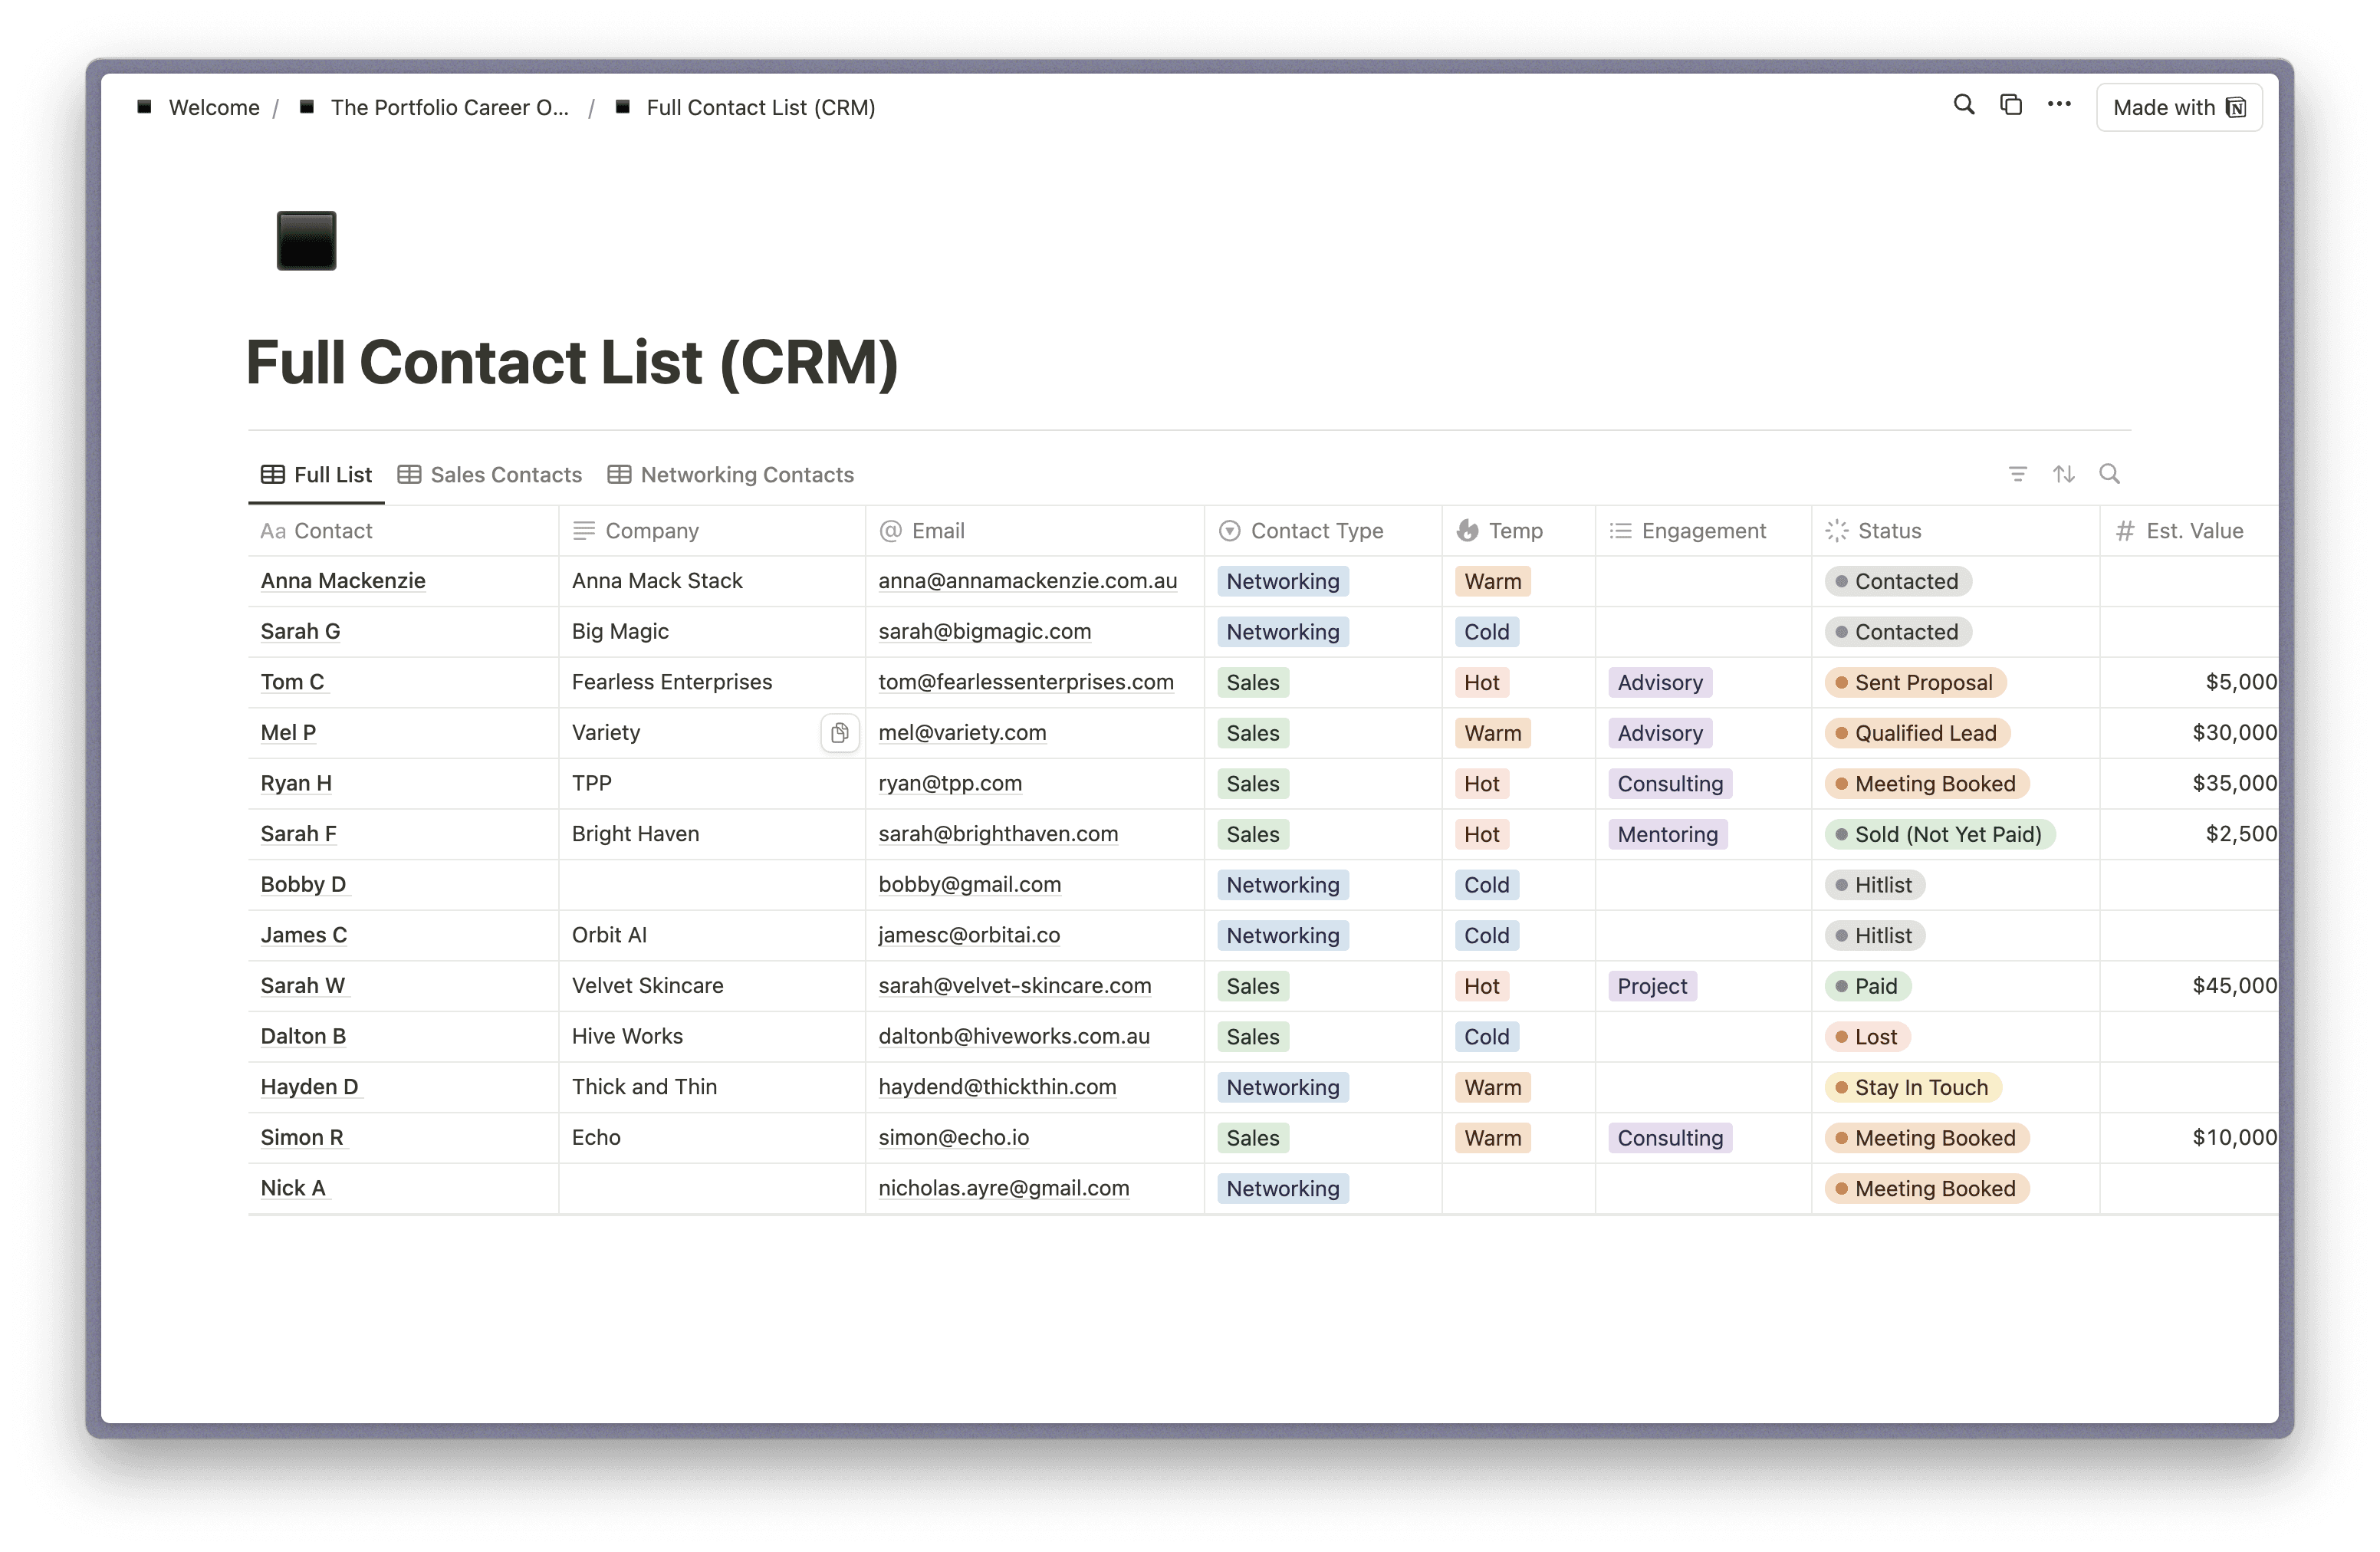Switch to Sales Contacts tab
The image size is (2380, 1552).
click(490, 475)
